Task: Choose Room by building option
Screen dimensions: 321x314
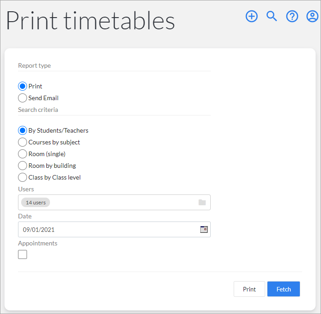Action: click(x=23, y=166)
